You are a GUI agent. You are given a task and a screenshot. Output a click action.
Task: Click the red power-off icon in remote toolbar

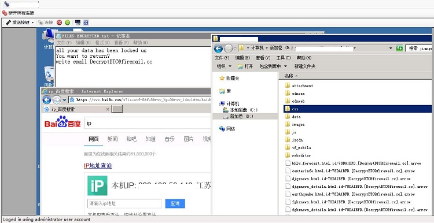[59, 23]
